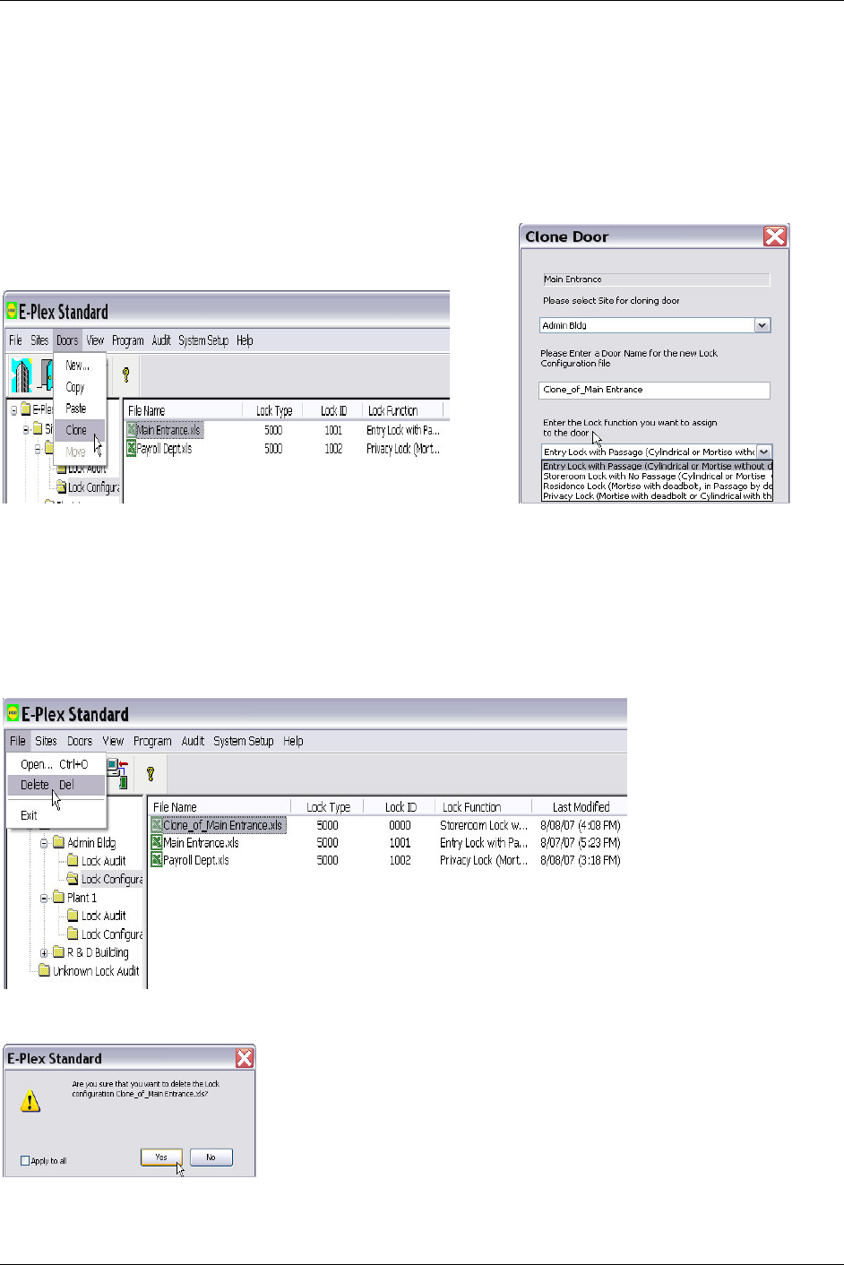Select Lock Configura under Admin Bldg tree
The width and height of the screenshot is (844, 1265).
coord(112,879)
